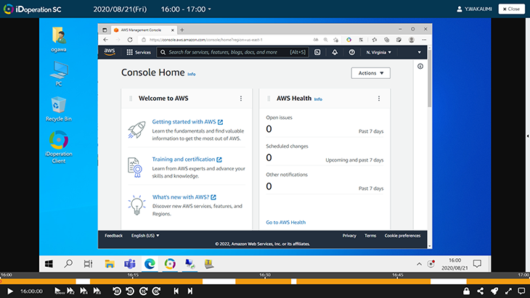Open the N. Virginia region dropdown

pyautogui.click(x=378, y=52)
